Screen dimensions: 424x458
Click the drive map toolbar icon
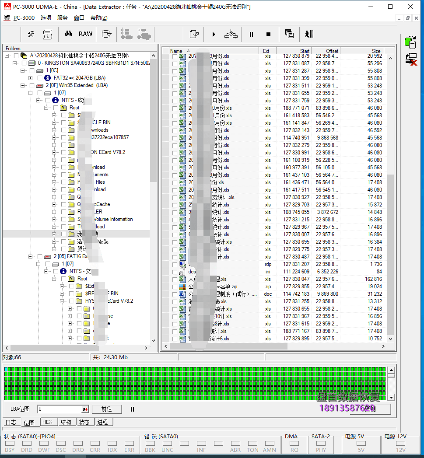[x=106, y=34]
